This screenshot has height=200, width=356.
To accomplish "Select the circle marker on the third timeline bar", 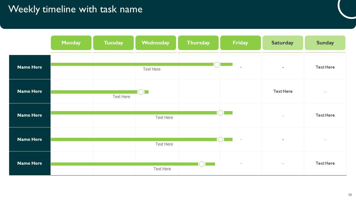I will pos(221,113).
